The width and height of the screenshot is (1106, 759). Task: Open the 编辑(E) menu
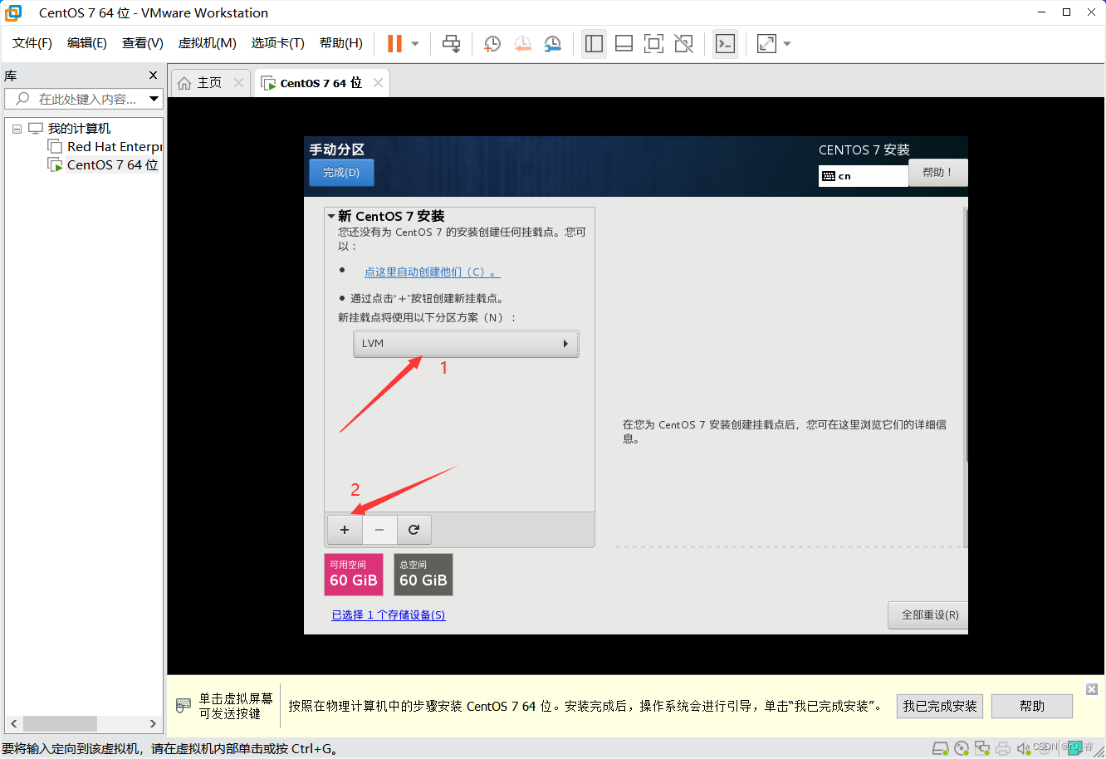[87, 43]
